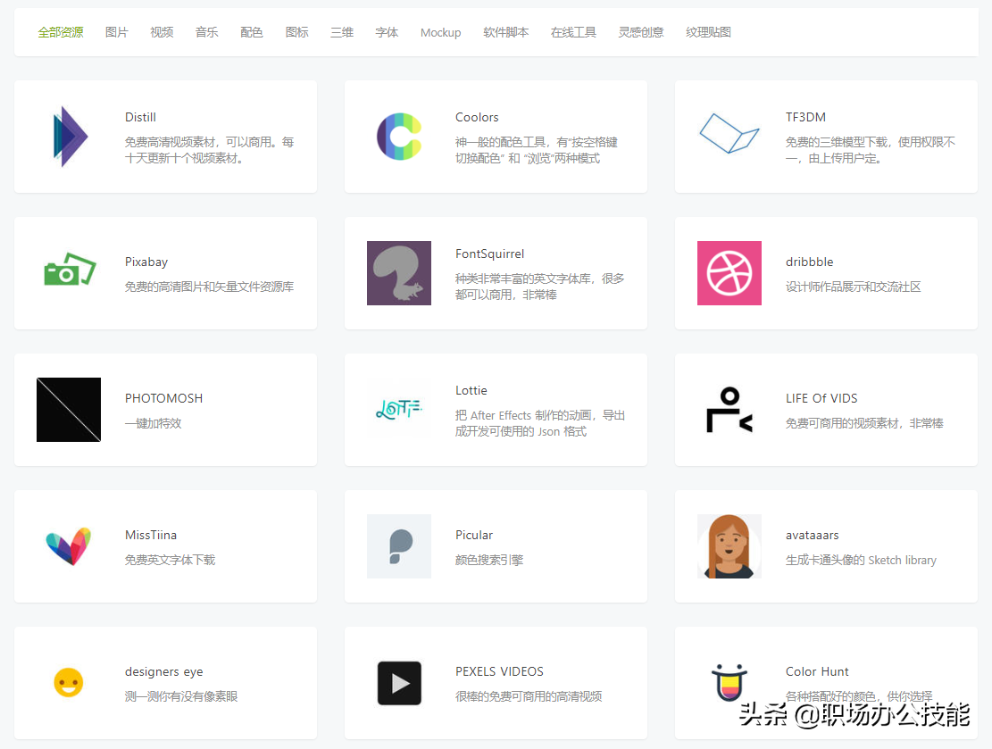Open the Color Hunt title link
The image size is (992, 749).
click(x=817, y=672)
